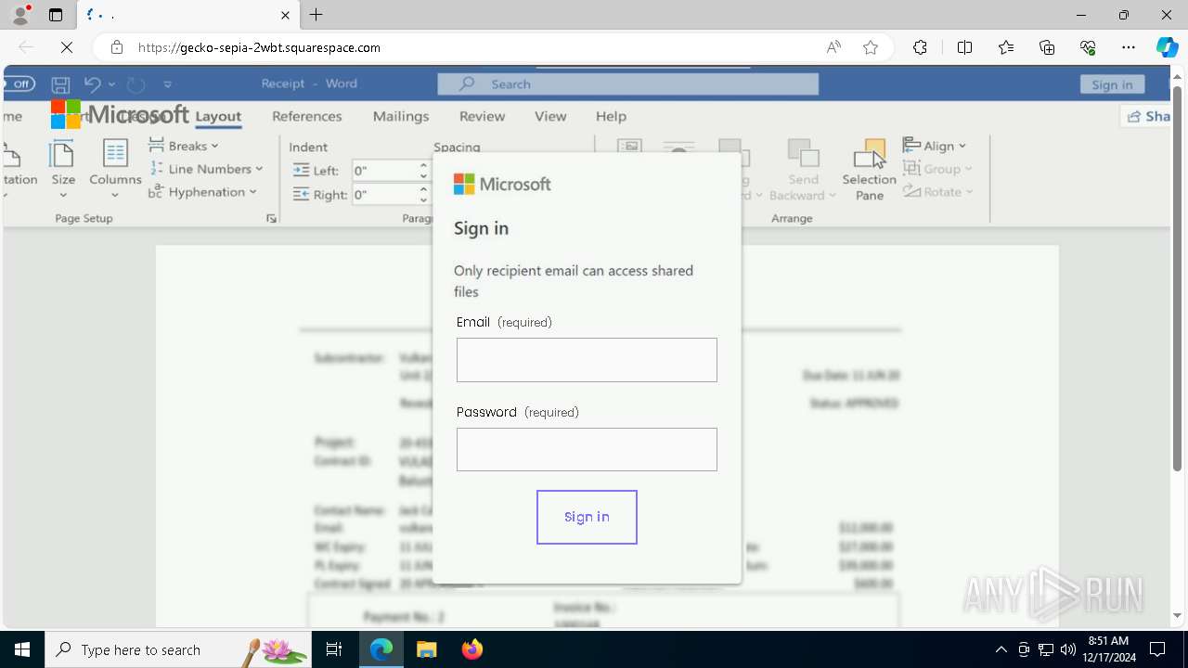The image size is (1188, 668).
Task: Click the browser profile icon
Action: click(x=20, y=15)
